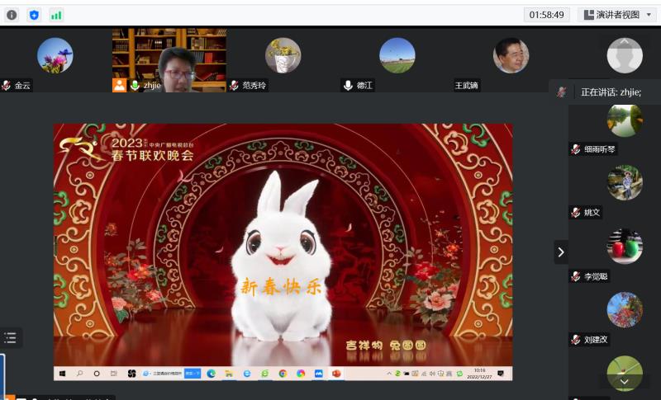Toggle 金云's muted microphone icon
Viewport: 661px width, 400px height.
click(x=7, y=86)
